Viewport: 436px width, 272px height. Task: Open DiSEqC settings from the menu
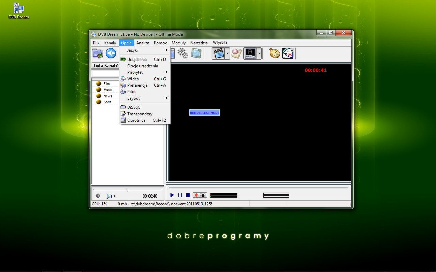pos(145,107)
